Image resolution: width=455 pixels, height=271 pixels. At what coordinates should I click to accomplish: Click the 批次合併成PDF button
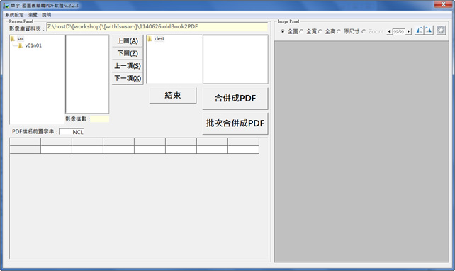click(235, 123)
